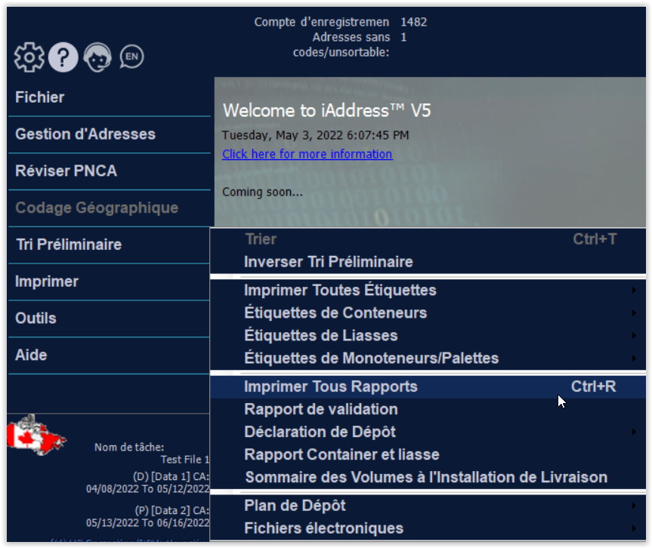Image resolution: width=652 pixels, height=548 pixels.
Task: Open support agent headset icon
Action: click(x=97, y=57)
